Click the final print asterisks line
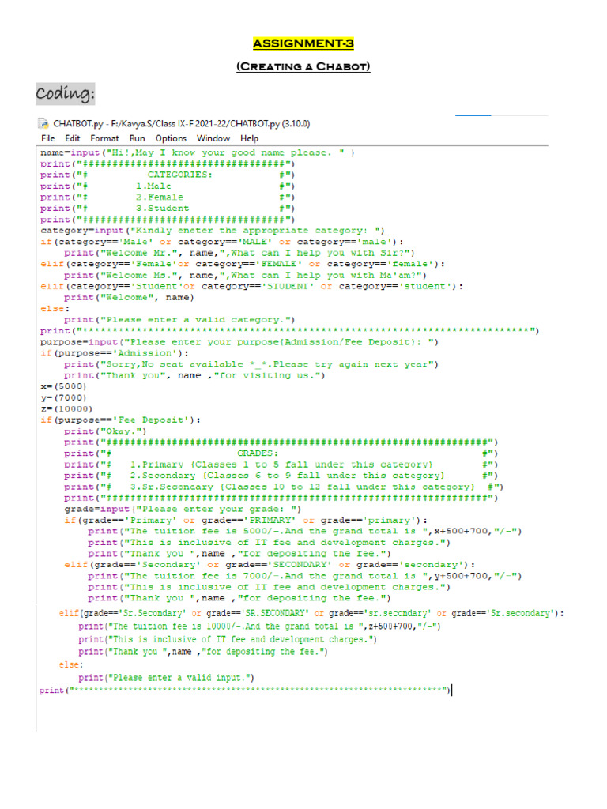607x809 pixels. pos(245,690)
